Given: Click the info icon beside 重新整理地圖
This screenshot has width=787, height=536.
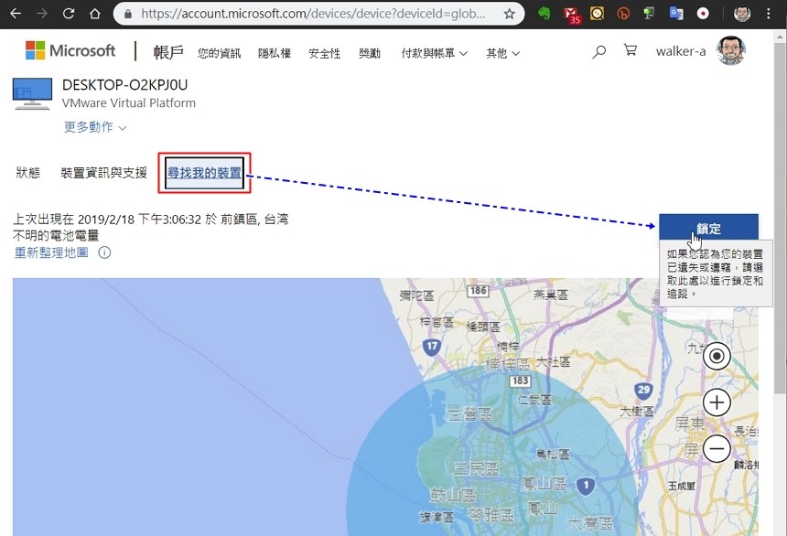Looking at the screenshot, I should 104,252.
